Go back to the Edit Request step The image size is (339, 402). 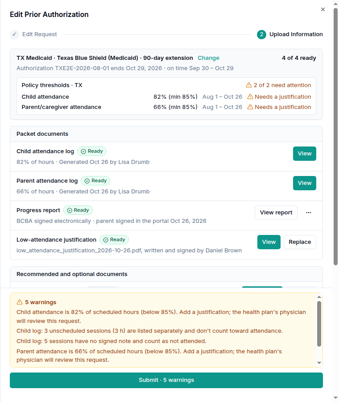[39, 34]
